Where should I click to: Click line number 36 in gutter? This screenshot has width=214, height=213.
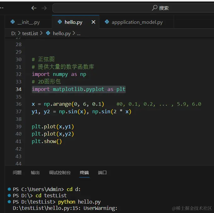pyautogui.click(x=19, y=104)
